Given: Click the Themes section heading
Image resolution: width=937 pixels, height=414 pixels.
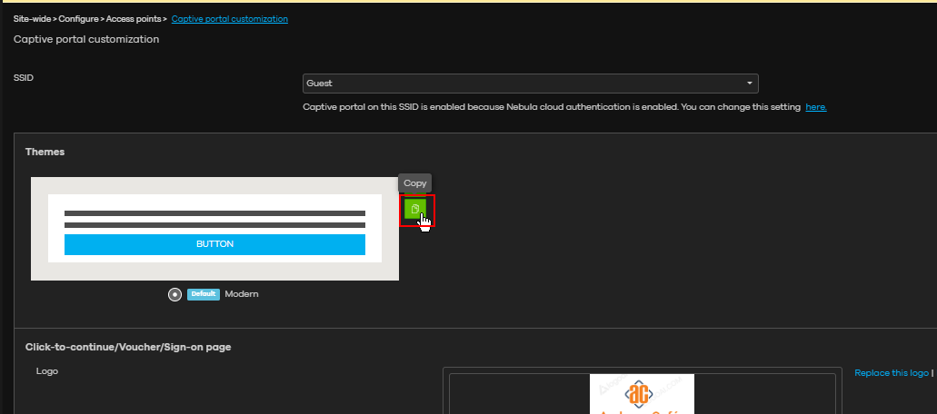Looking at the screenshot, I should 45,152.
